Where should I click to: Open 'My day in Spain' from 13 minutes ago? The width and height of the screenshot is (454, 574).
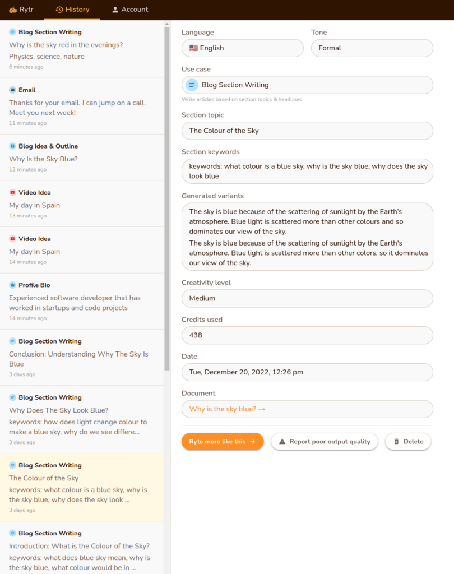pyautogui.click(x=82, y=204)
